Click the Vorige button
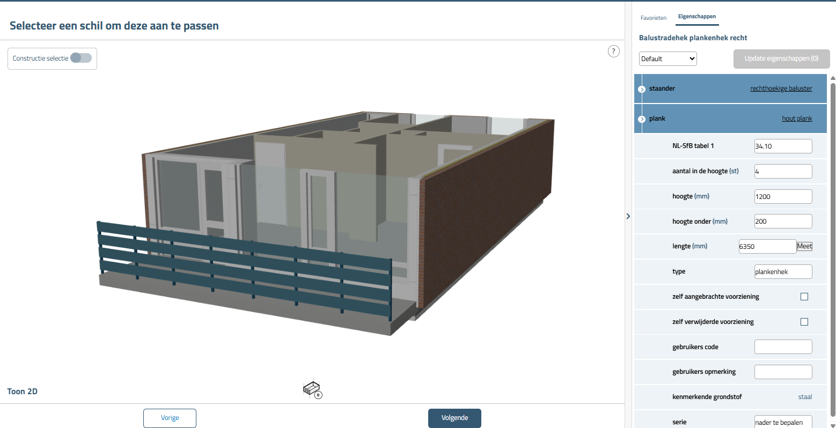 click(170, 418)
